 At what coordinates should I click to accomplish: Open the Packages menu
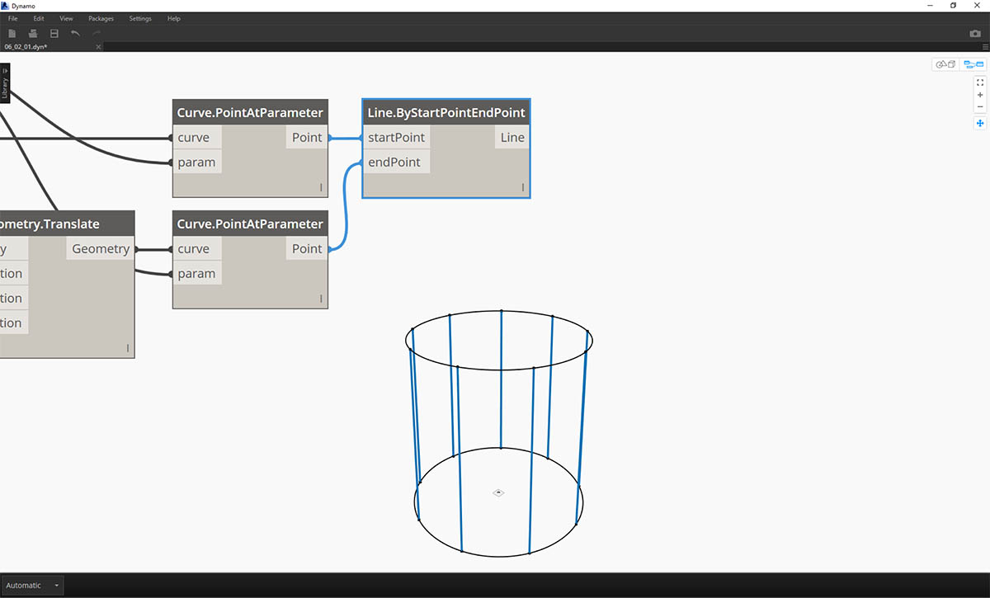[101, 18]
